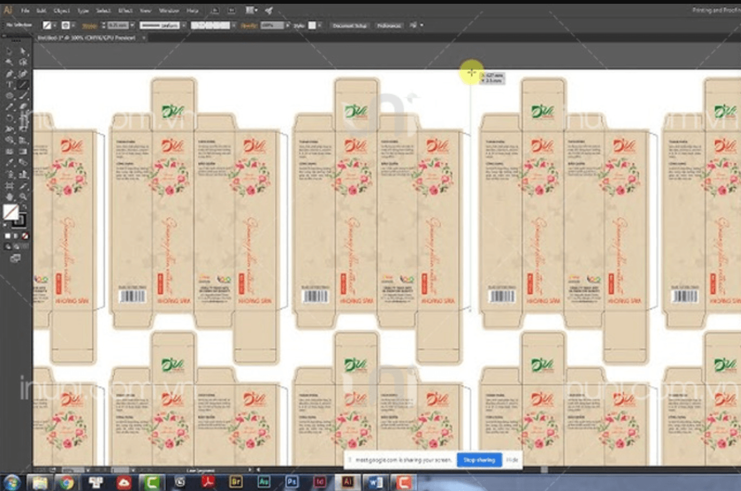Select the Selection tool arrow
The image size is (741, 491).
(x=9, y=51)
